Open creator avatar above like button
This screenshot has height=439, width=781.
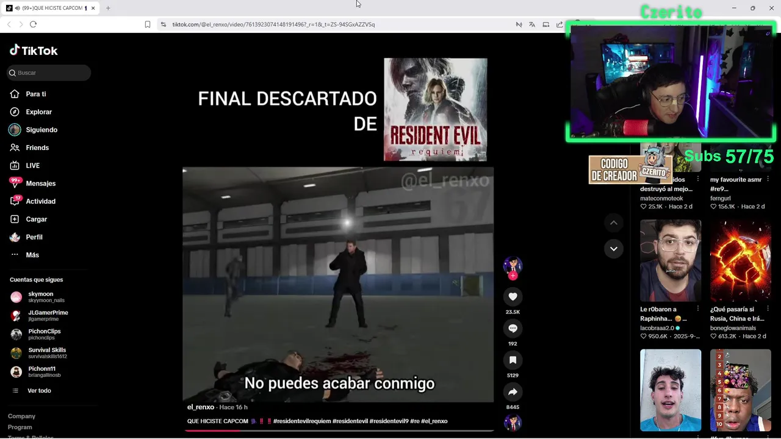[x=513, y=265]
